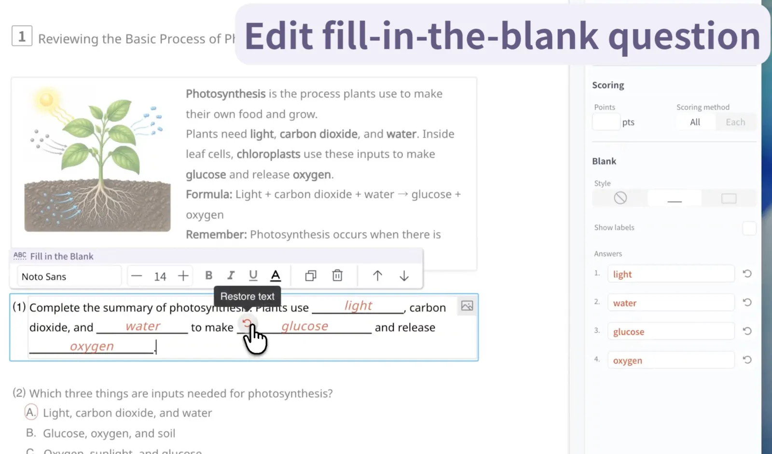772x454 pixels.
Task: Click the Points input field
Action: coord(606,122)
